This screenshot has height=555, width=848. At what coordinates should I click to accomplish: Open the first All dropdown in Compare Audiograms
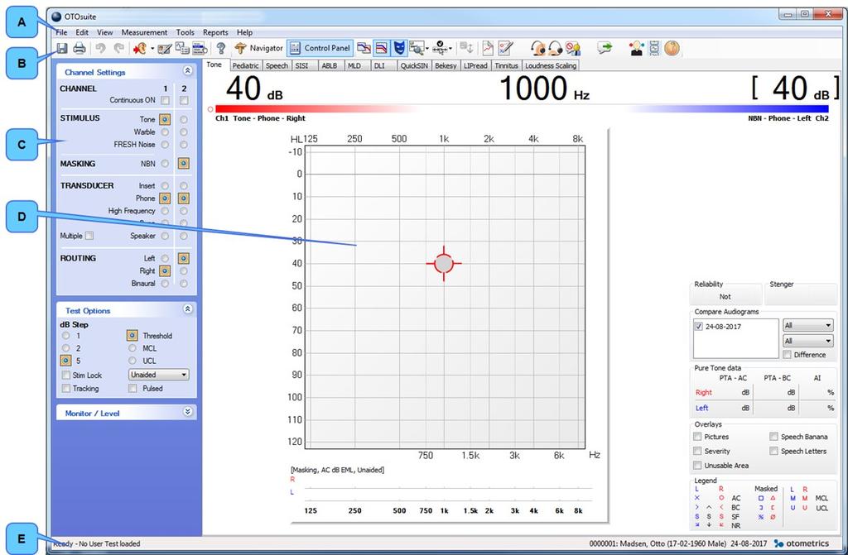point(808,325)
